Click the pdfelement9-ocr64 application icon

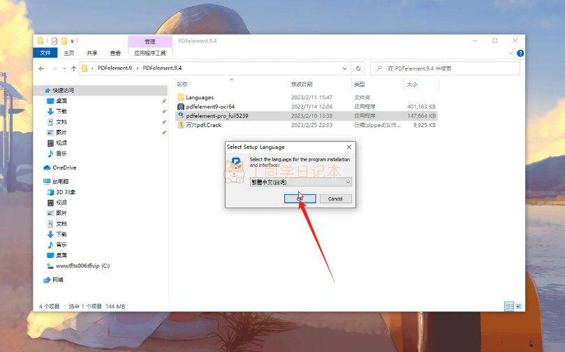point(181,107)
